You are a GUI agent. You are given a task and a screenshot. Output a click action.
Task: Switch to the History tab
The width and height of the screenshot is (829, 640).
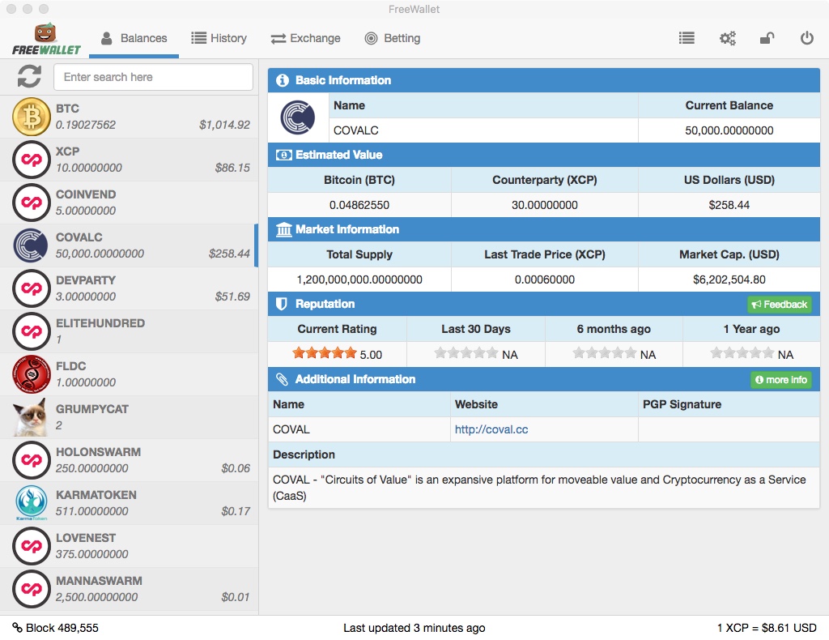tap(219, 38)
